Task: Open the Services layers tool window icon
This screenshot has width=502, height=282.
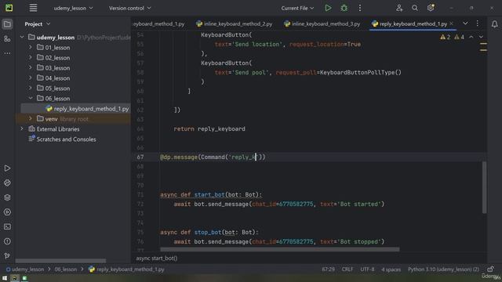Action: tap(7, 197)
